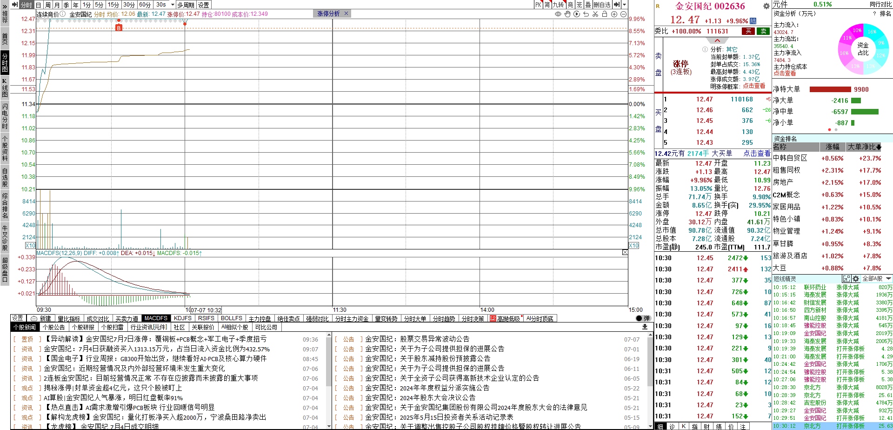Screen dimensions: 893x430
Task: Click the red 买 buy button
Action: [748, 31]
